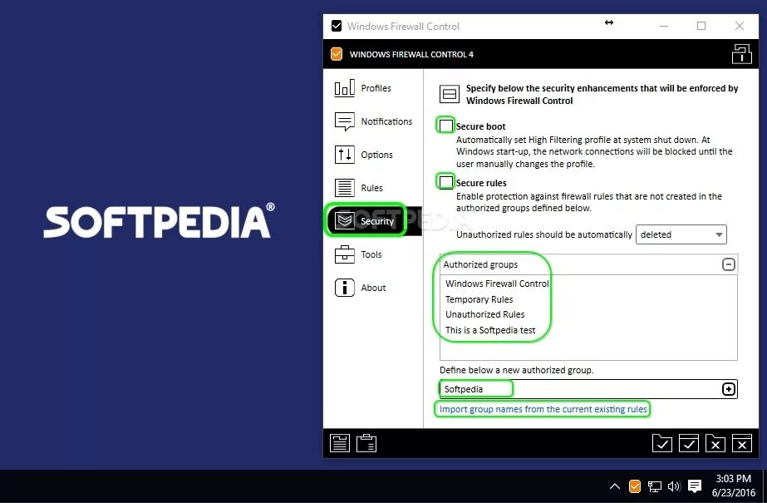Click the add group plus icon

(x=728, y=389)
